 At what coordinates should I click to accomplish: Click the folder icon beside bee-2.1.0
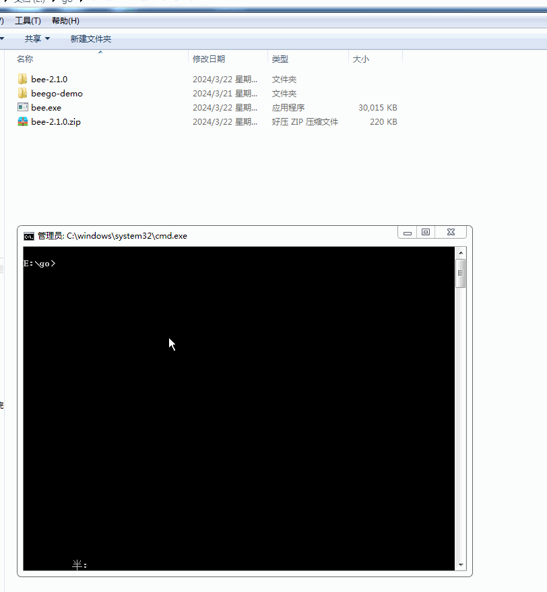pos(23,79)
